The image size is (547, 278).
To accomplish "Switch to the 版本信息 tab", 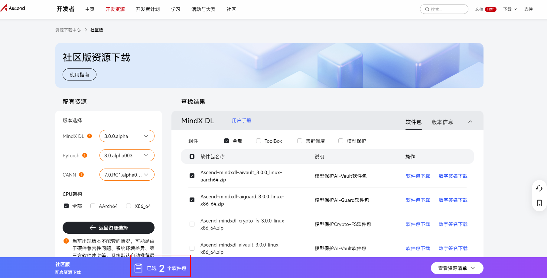I will coord(442,122).
